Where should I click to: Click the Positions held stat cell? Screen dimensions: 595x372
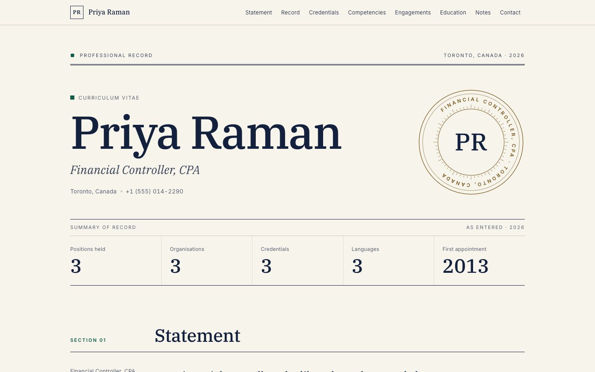116,261
